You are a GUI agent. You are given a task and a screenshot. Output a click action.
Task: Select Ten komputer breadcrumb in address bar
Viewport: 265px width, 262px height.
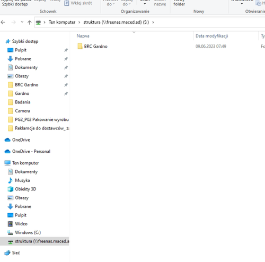[62, 22]
